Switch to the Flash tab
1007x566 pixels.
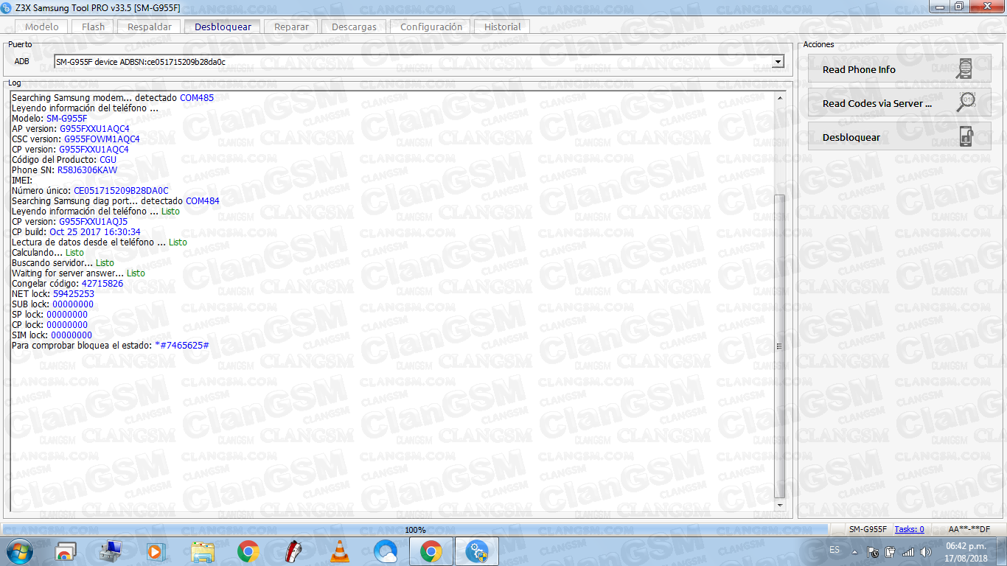pyautogui.click(x=94, y=27)
